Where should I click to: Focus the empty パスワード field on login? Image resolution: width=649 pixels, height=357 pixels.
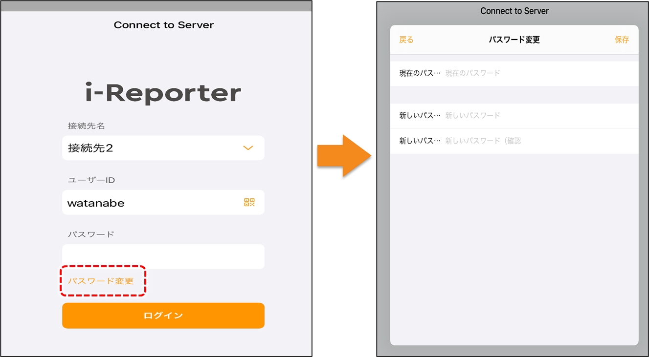tap(163, 256)
